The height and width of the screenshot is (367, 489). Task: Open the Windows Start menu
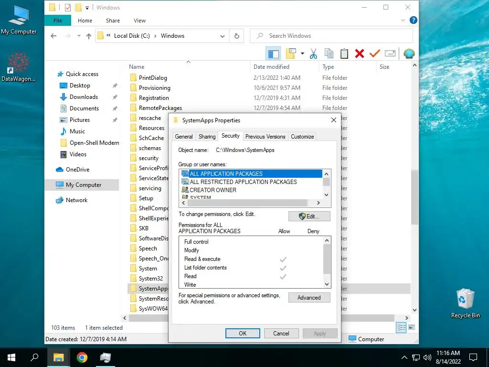tap(11, 357)
